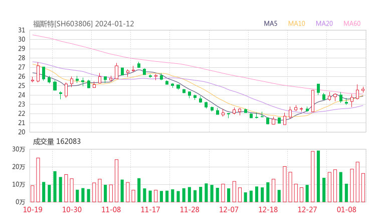Click the 12-07 date axis label

pos(229,209)
